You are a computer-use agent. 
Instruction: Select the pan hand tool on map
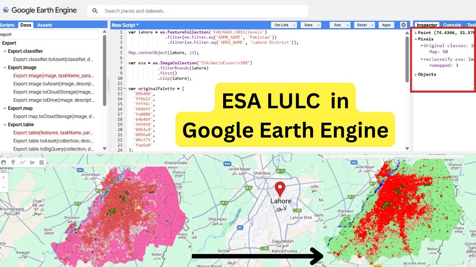tap(4, 162)
